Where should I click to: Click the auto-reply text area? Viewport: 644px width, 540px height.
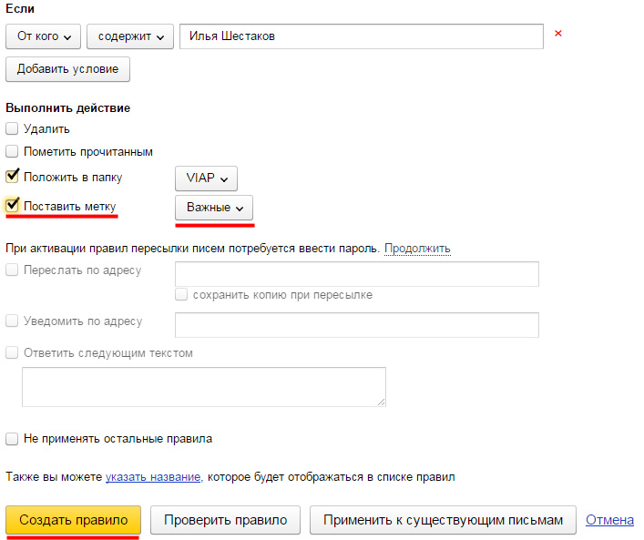[x=204, y=387]
